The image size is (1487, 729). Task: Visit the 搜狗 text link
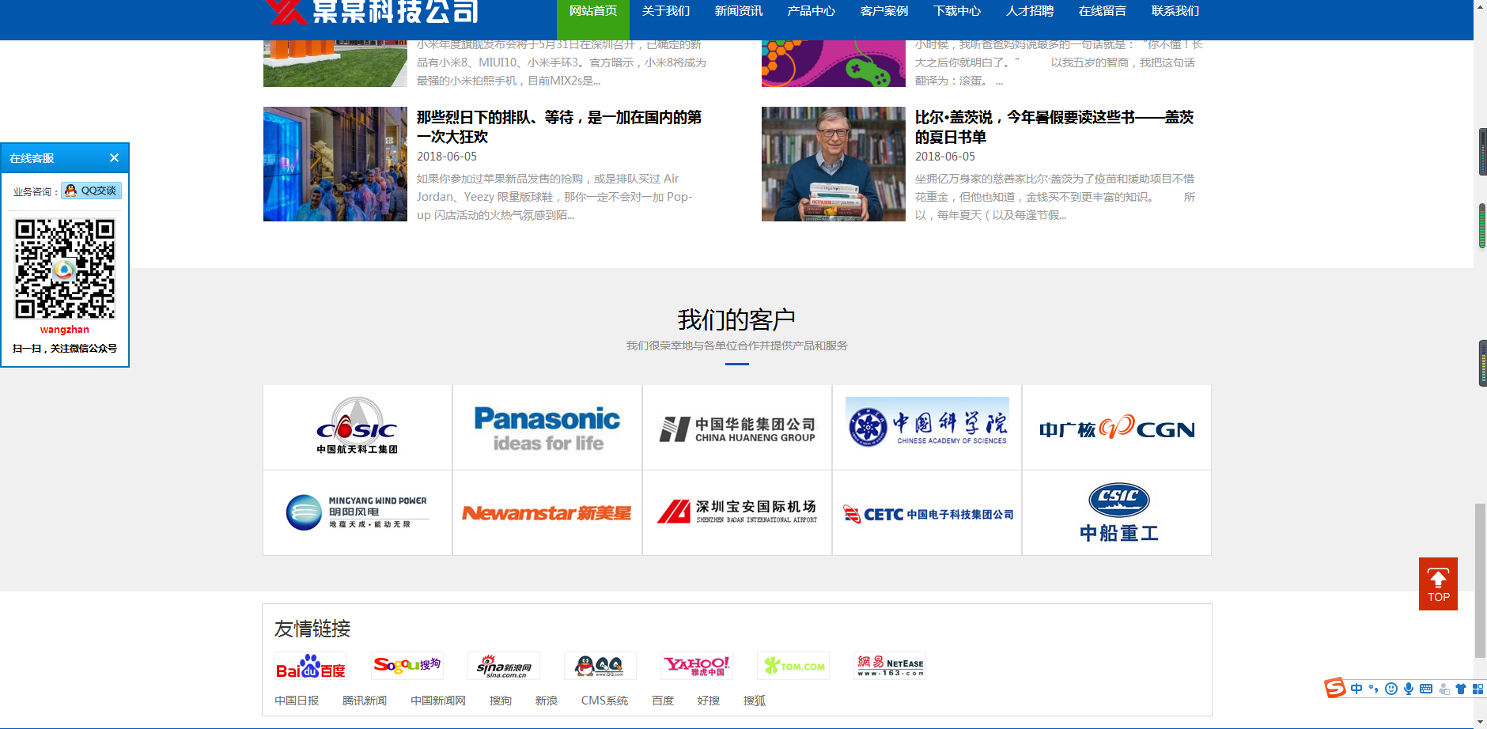[501, 701]
